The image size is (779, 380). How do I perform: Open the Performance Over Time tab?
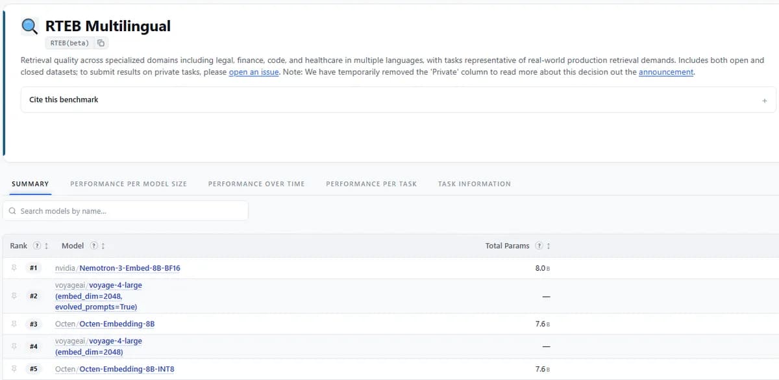[256, 184]
